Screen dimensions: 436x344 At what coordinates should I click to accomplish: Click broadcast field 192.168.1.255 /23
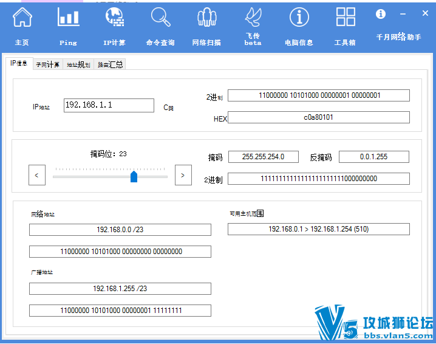[120, 289]
